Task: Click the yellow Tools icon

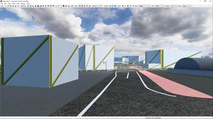Action: click(125, 6)
